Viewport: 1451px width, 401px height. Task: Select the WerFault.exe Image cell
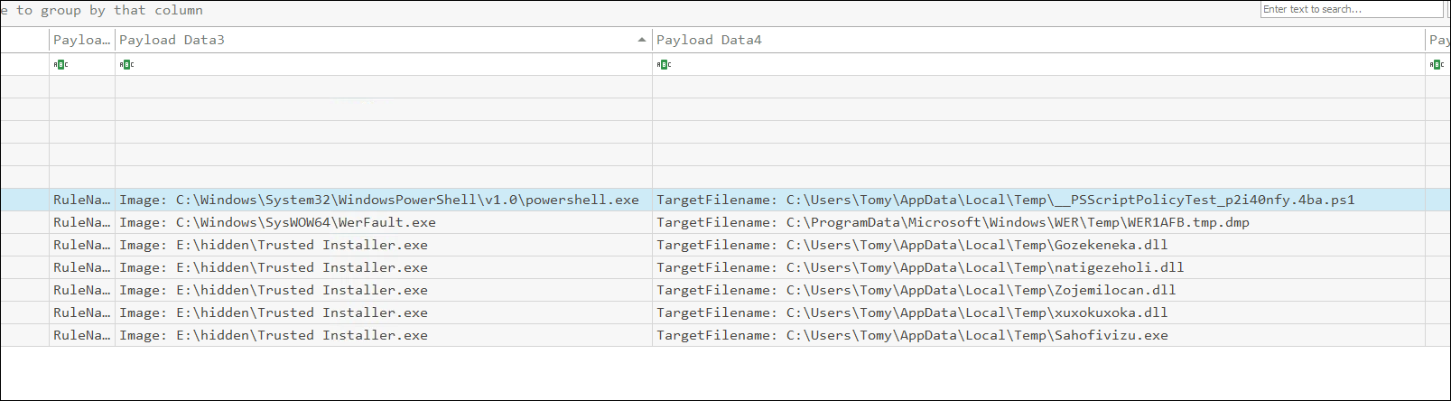coord(384,222)
